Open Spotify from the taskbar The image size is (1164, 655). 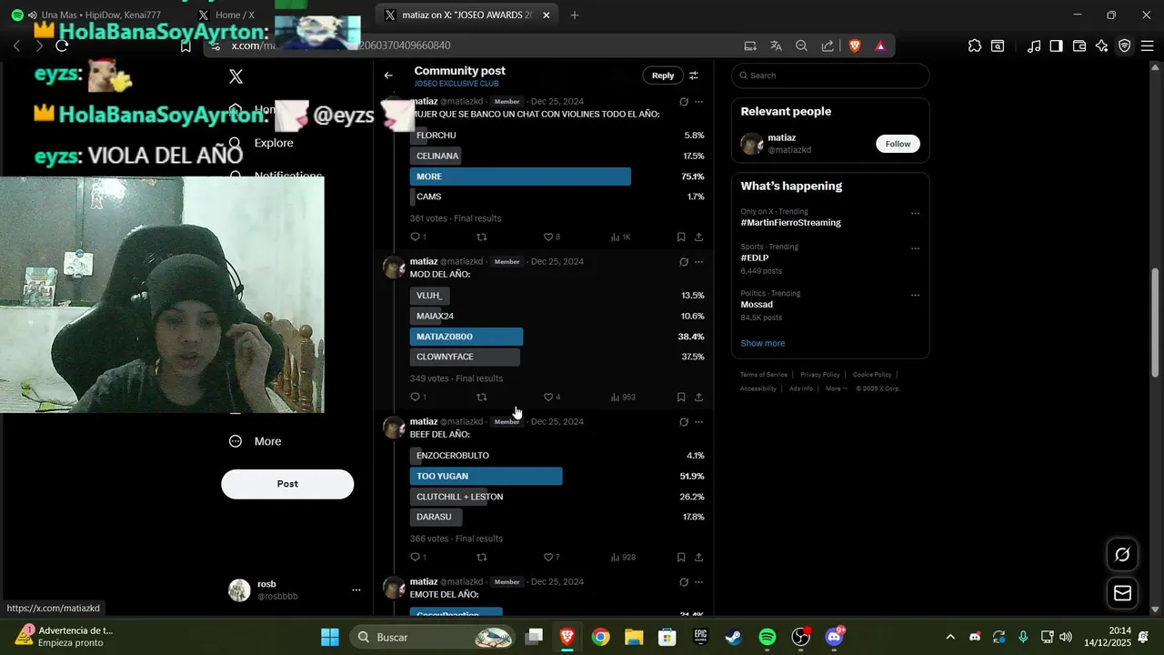(x=768, y=637)
